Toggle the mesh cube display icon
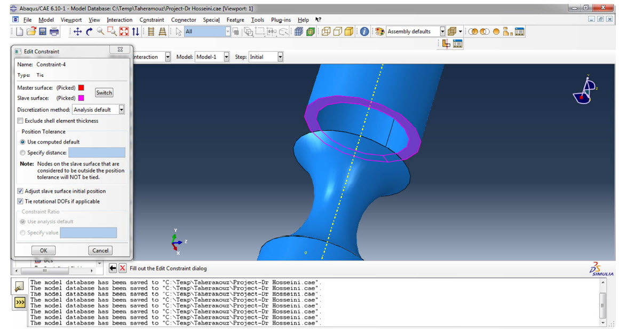 pyautogui.click(x=299, y=31)
